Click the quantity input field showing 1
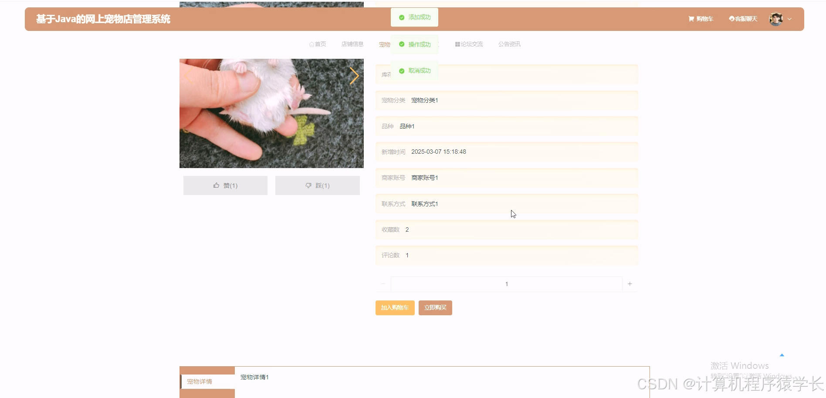This screenshot has width=826, height=398. pos(507,283)
